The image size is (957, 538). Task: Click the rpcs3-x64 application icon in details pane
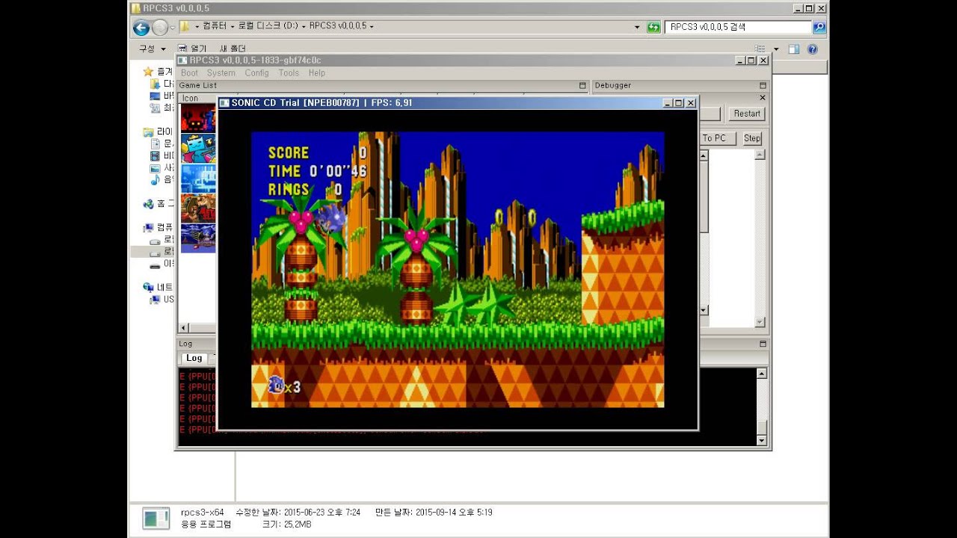pos(156,518)
